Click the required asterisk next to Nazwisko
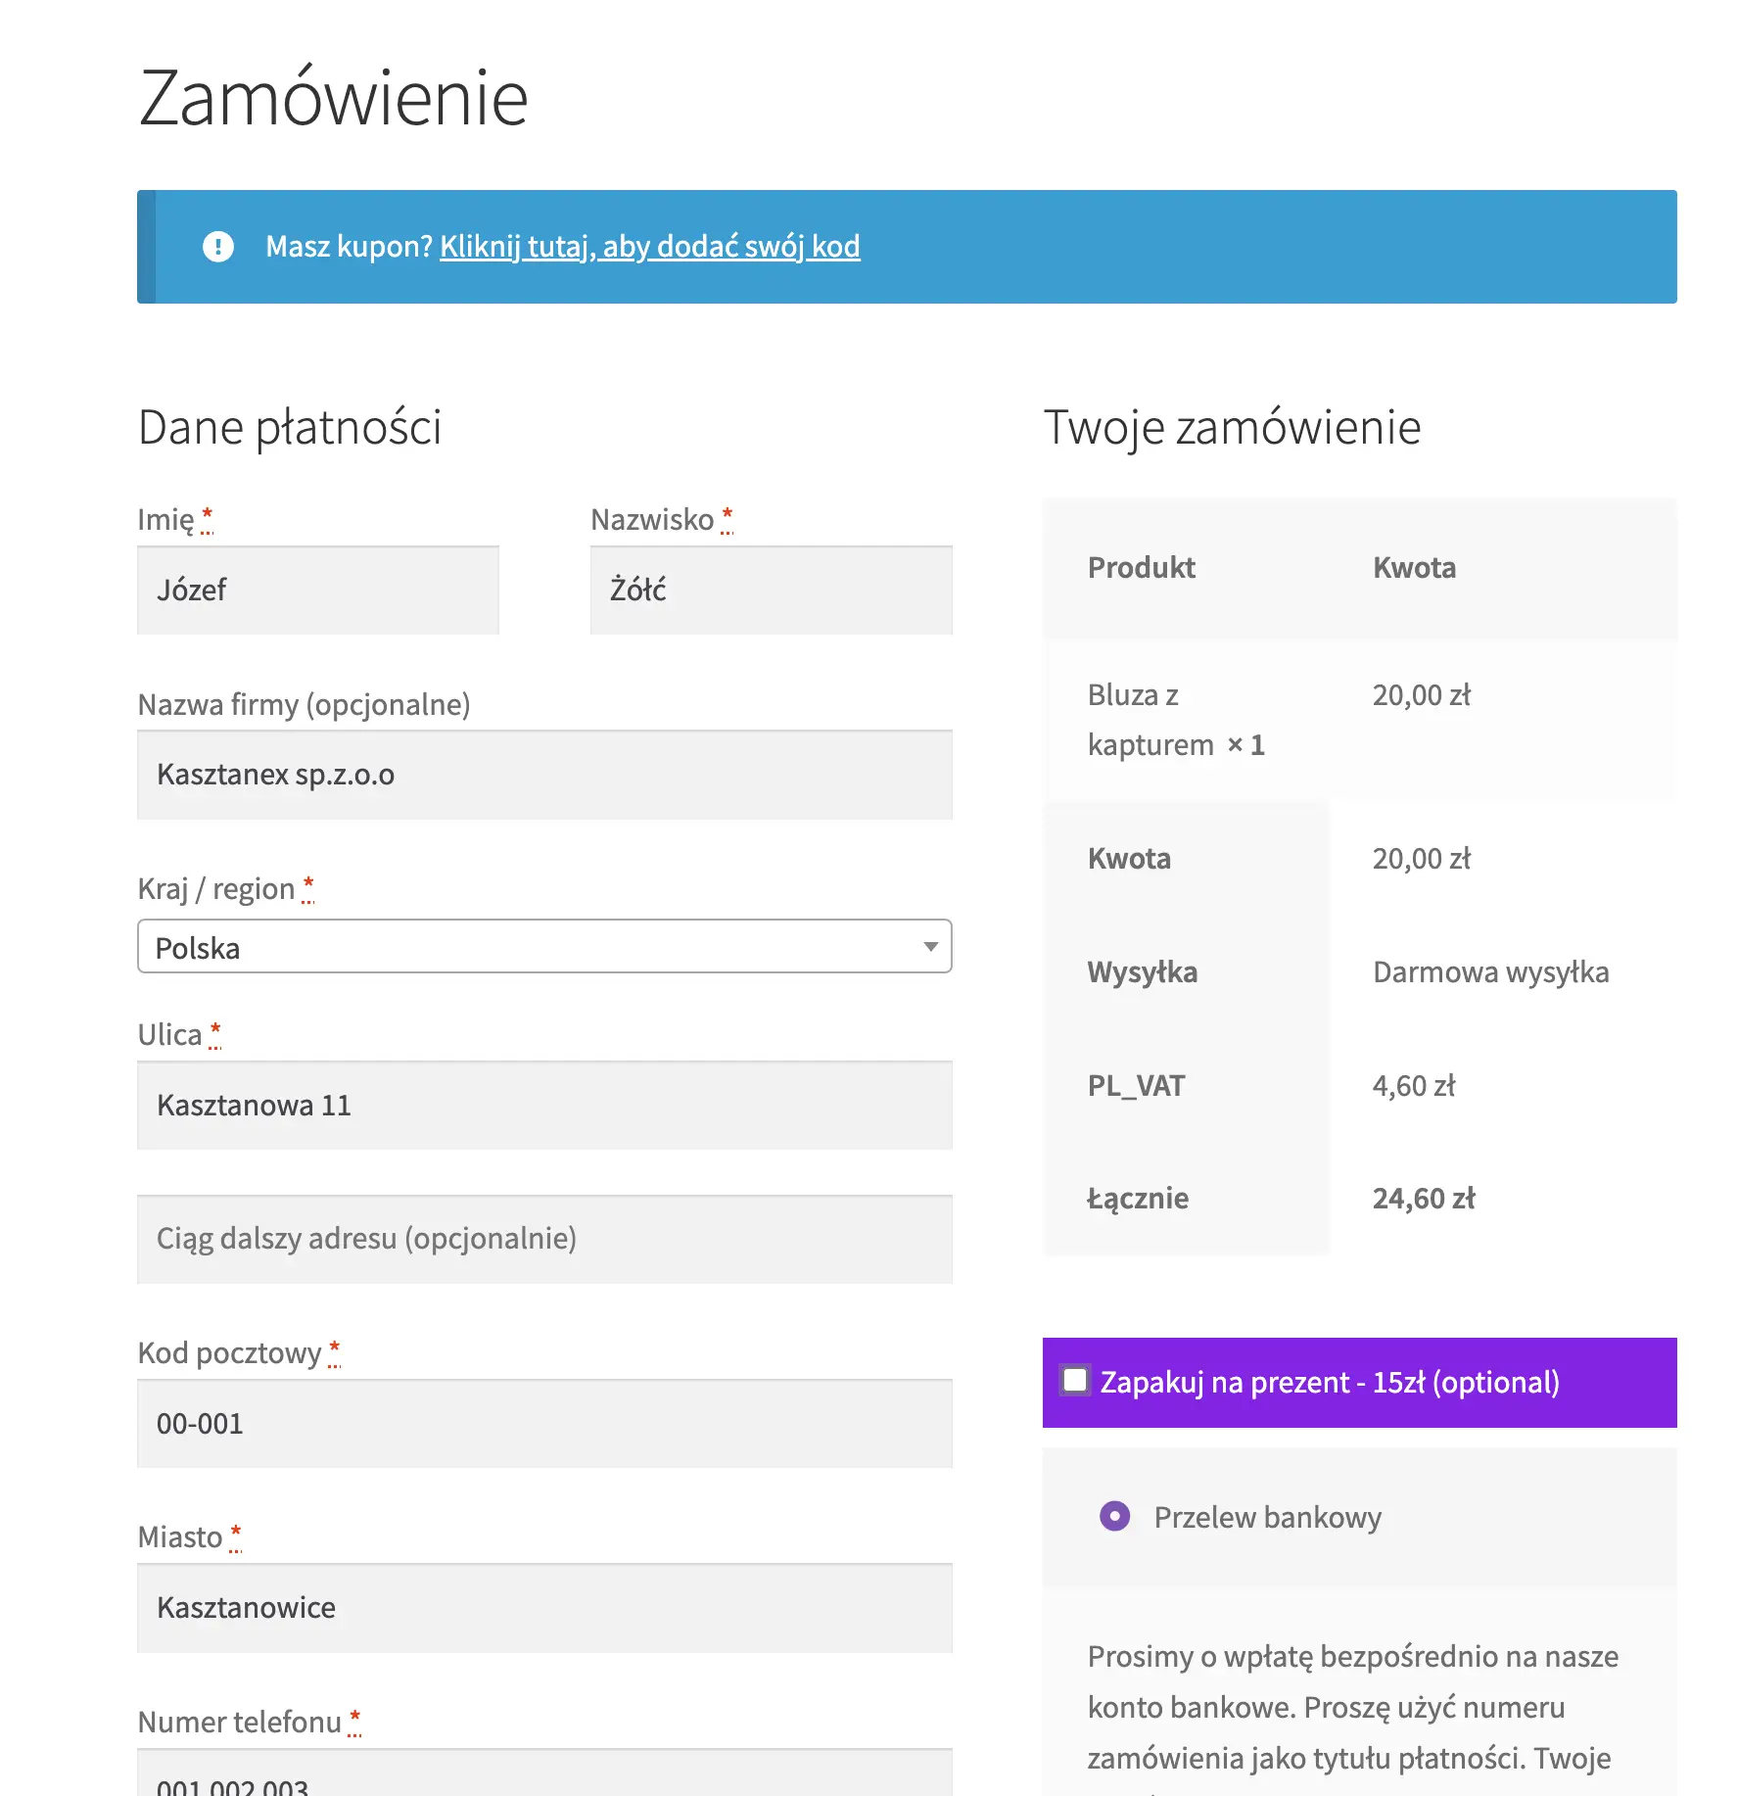 coord(727,515)
